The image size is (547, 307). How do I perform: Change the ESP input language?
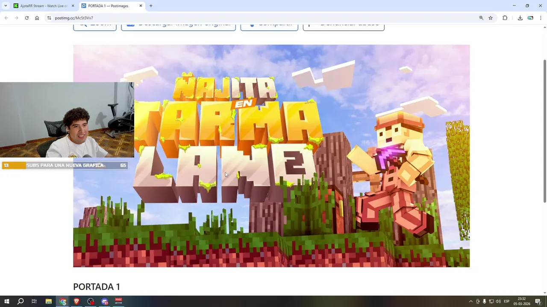pos(507,301)
